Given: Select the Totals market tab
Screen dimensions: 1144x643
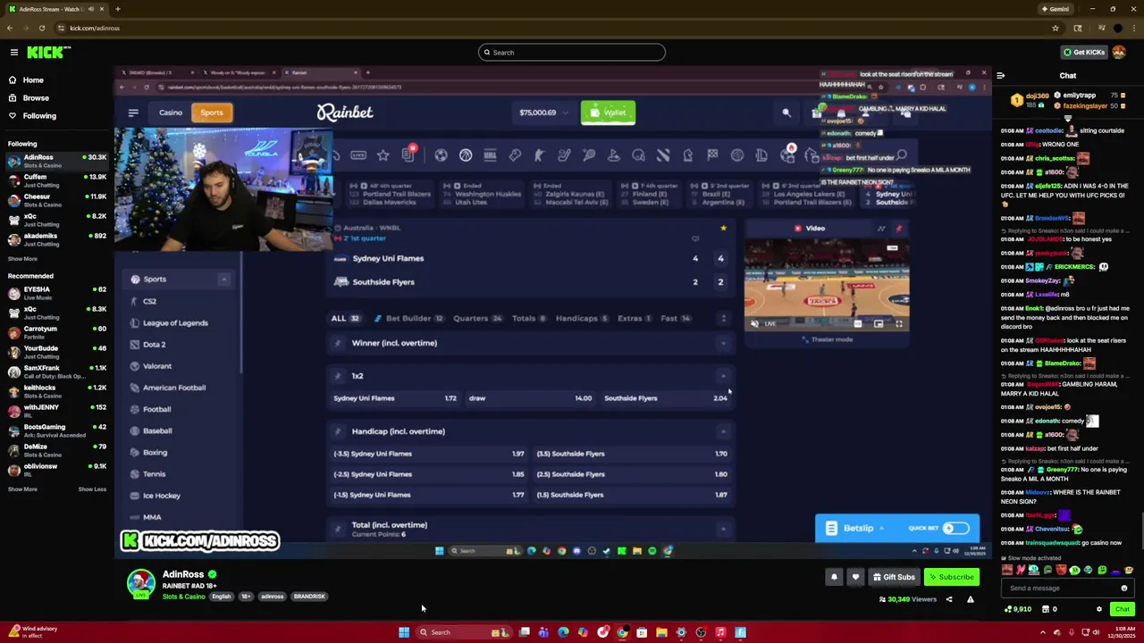Looking at the screenshot, I should (x=528, y=319).
